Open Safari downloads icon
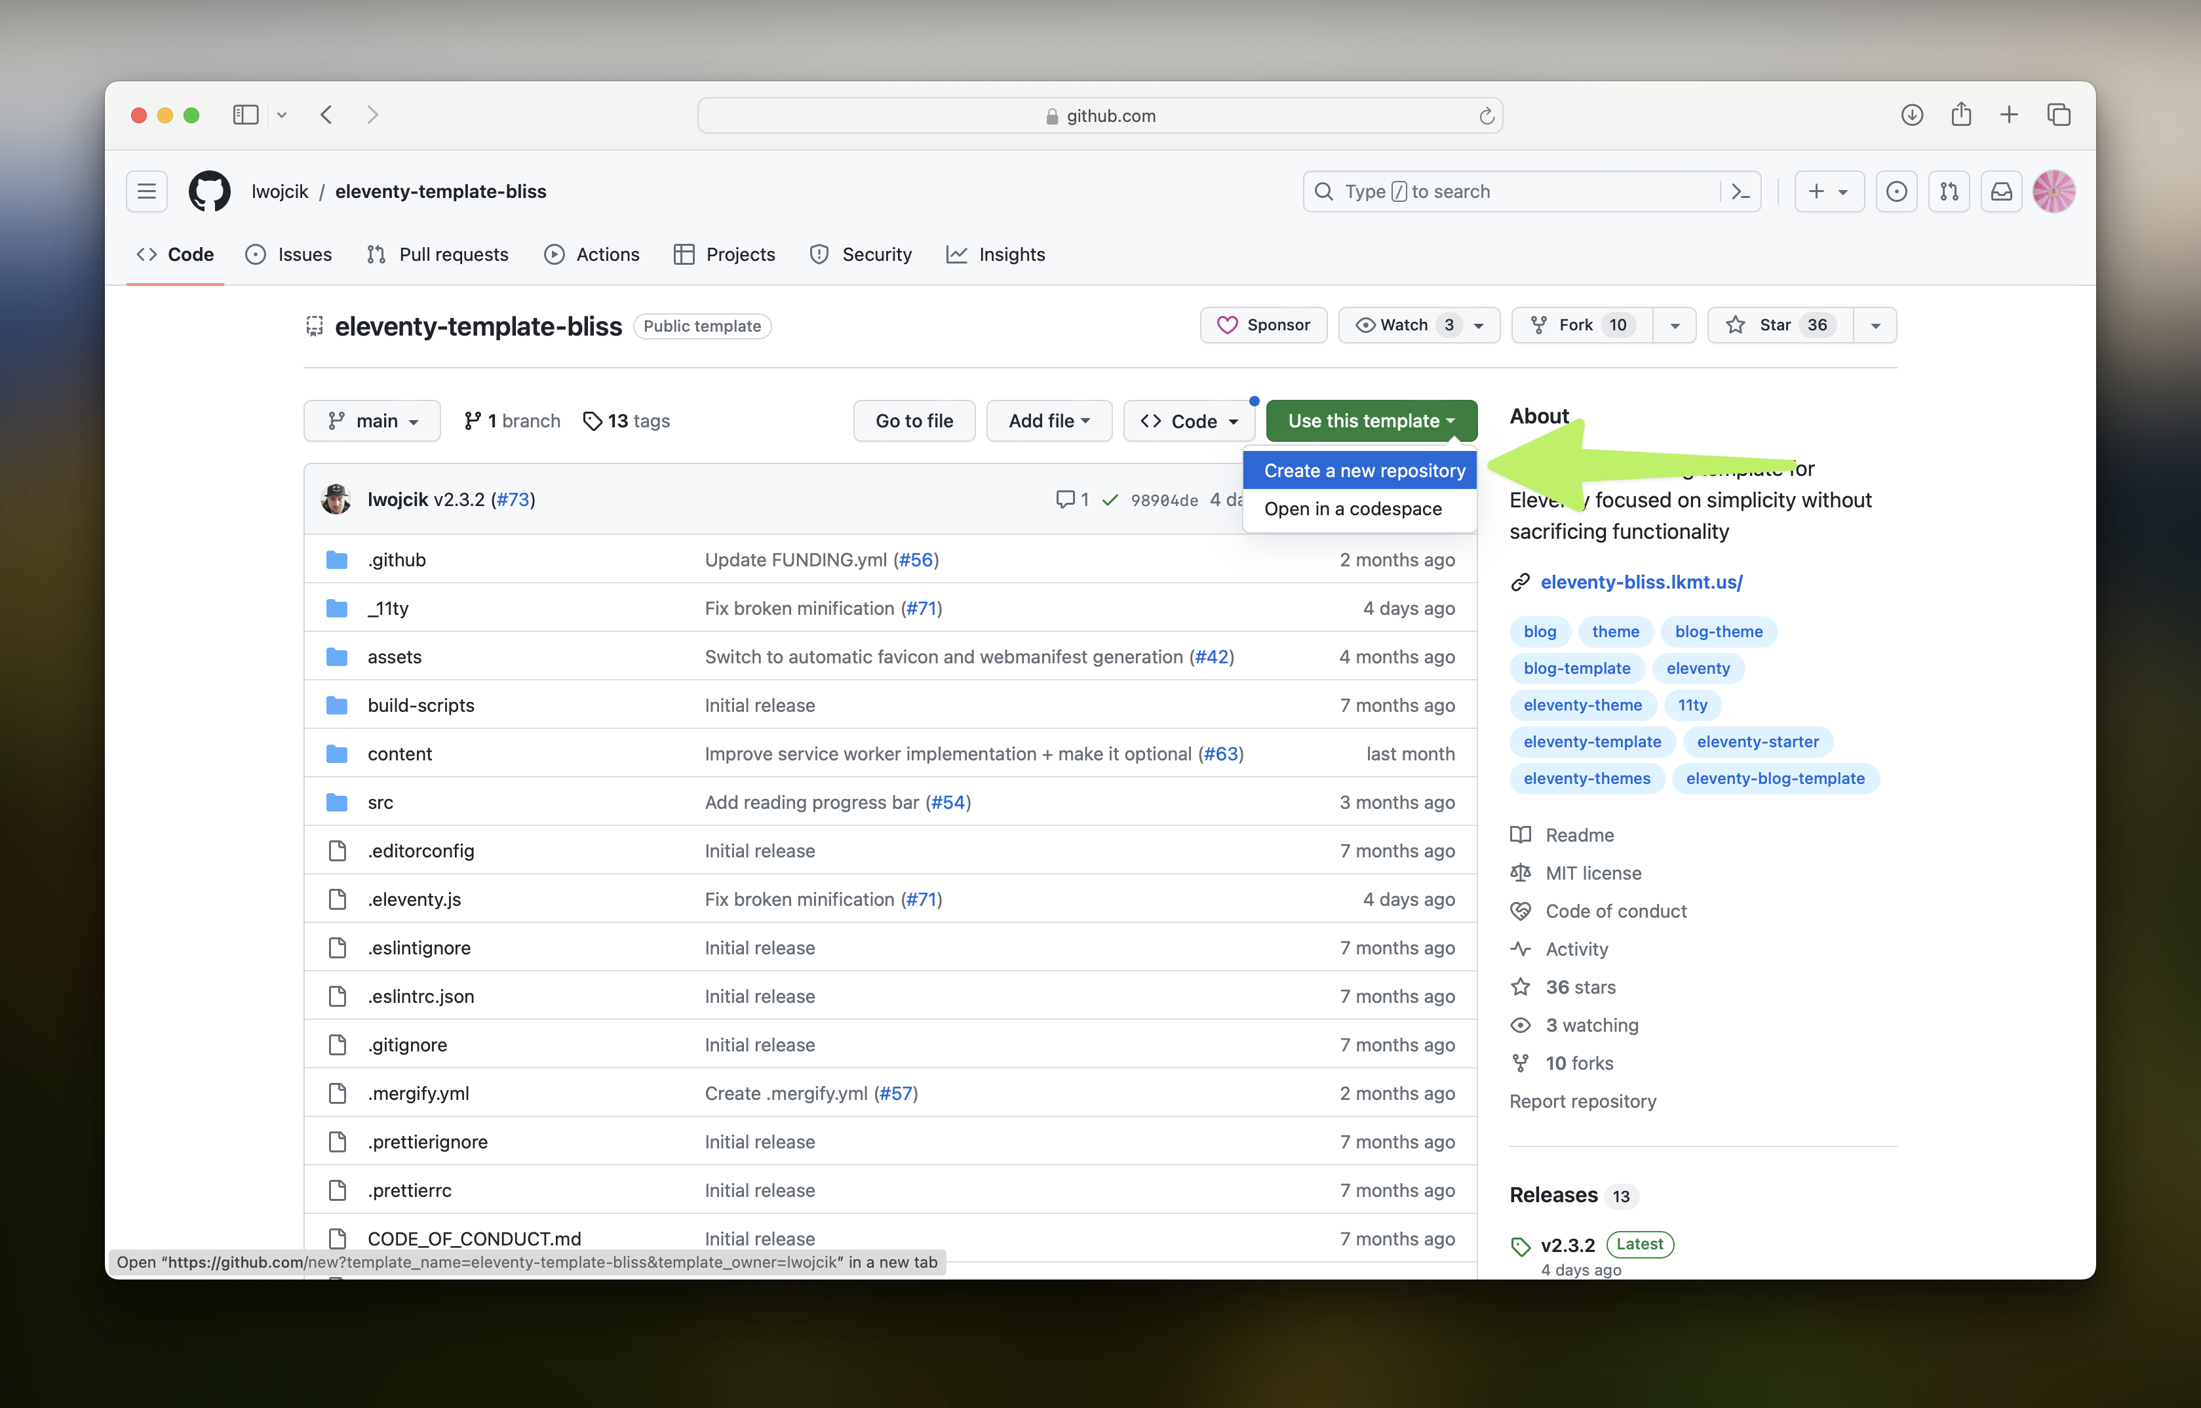Image resolution: width=2201 pixels, height=1408 pixels. (x=1911, y=114)
